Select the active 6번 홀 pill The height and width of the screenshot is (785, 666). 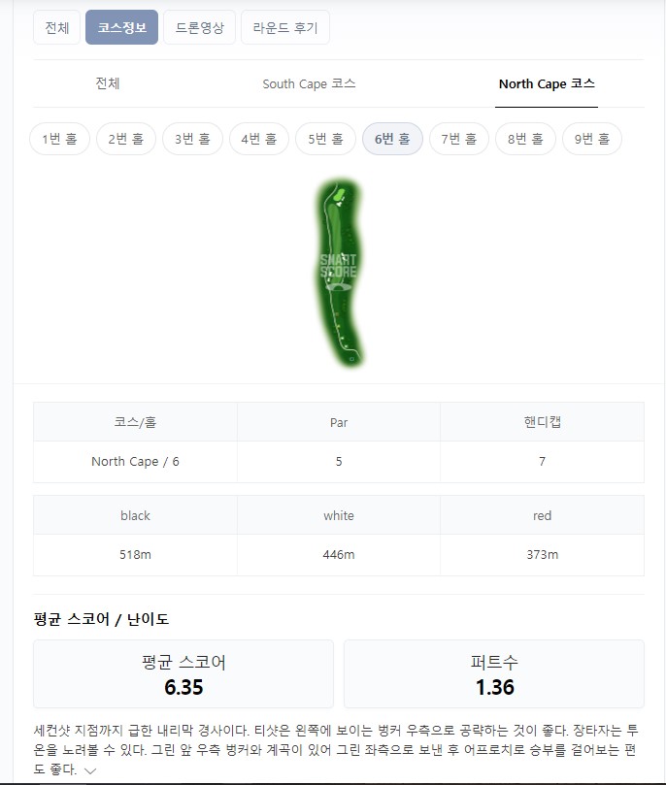(392, 139)
